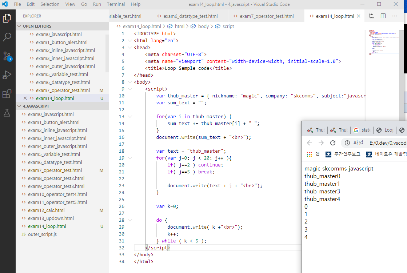Reload the page in the browser
Screen dimensions: 407x273
tap(333, 143)
